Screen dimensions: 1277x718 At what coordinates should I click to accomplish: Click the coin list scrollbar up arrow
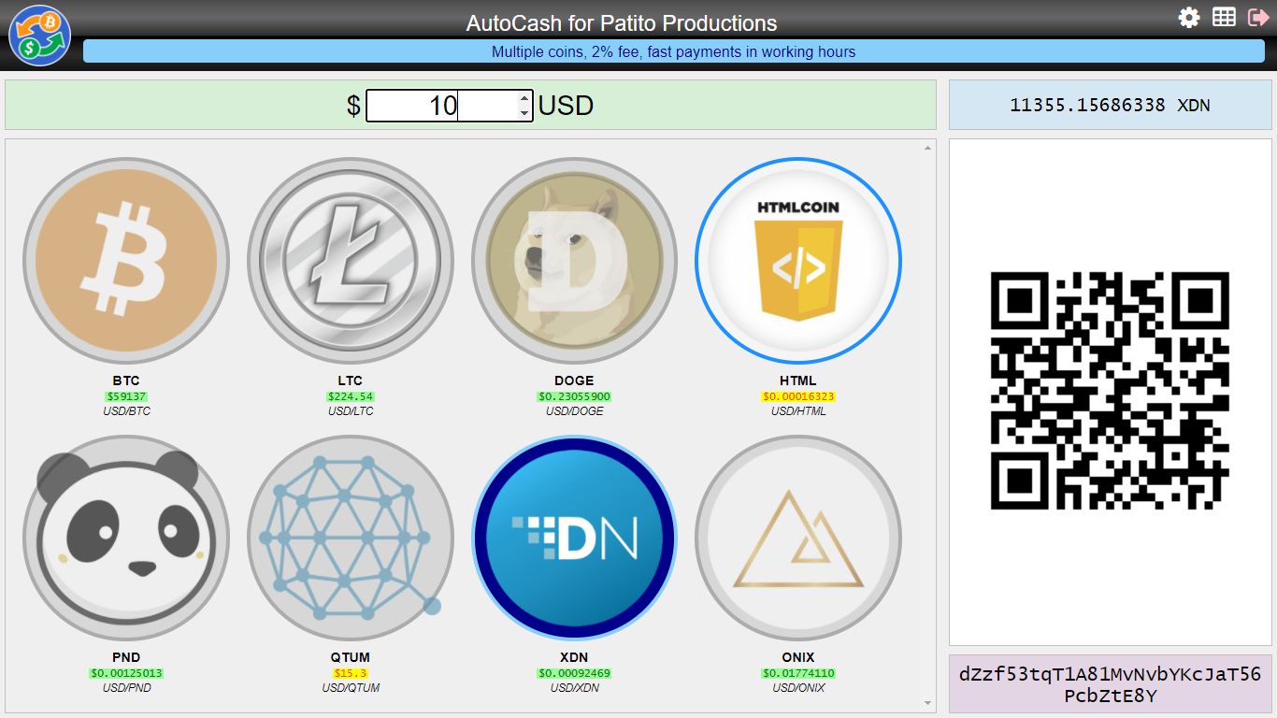tap(928, 148)
